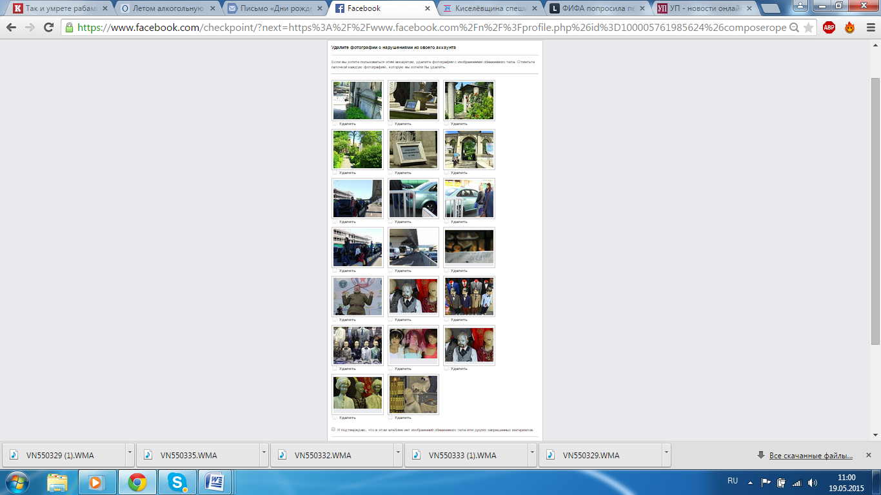
Task: Click the zoom magnifier icon in address bar
Action: [794, 28]
